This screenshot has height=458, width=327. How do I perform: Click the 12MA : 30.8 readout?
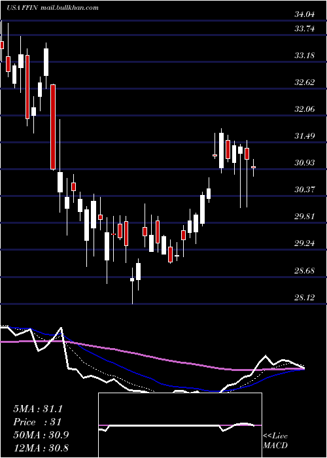pyautogui.click(x=41, y=448)
